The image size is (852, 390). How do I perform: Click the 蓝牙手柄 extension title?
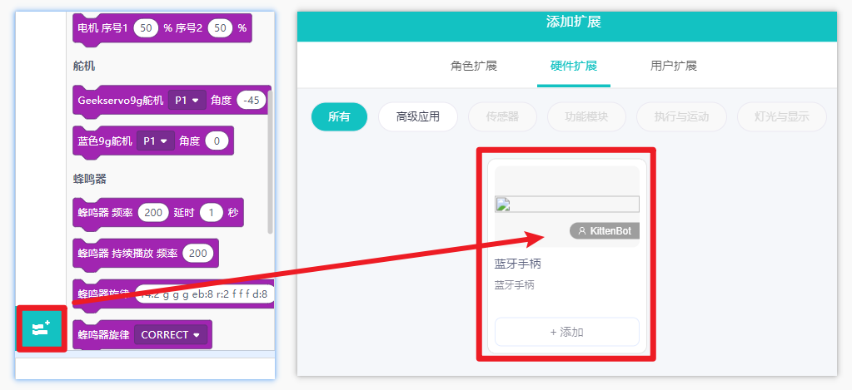point(518,264)
